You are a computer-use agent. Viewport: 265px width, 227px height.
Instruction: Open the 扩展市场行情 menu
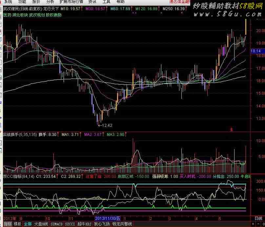click(71, 2)
